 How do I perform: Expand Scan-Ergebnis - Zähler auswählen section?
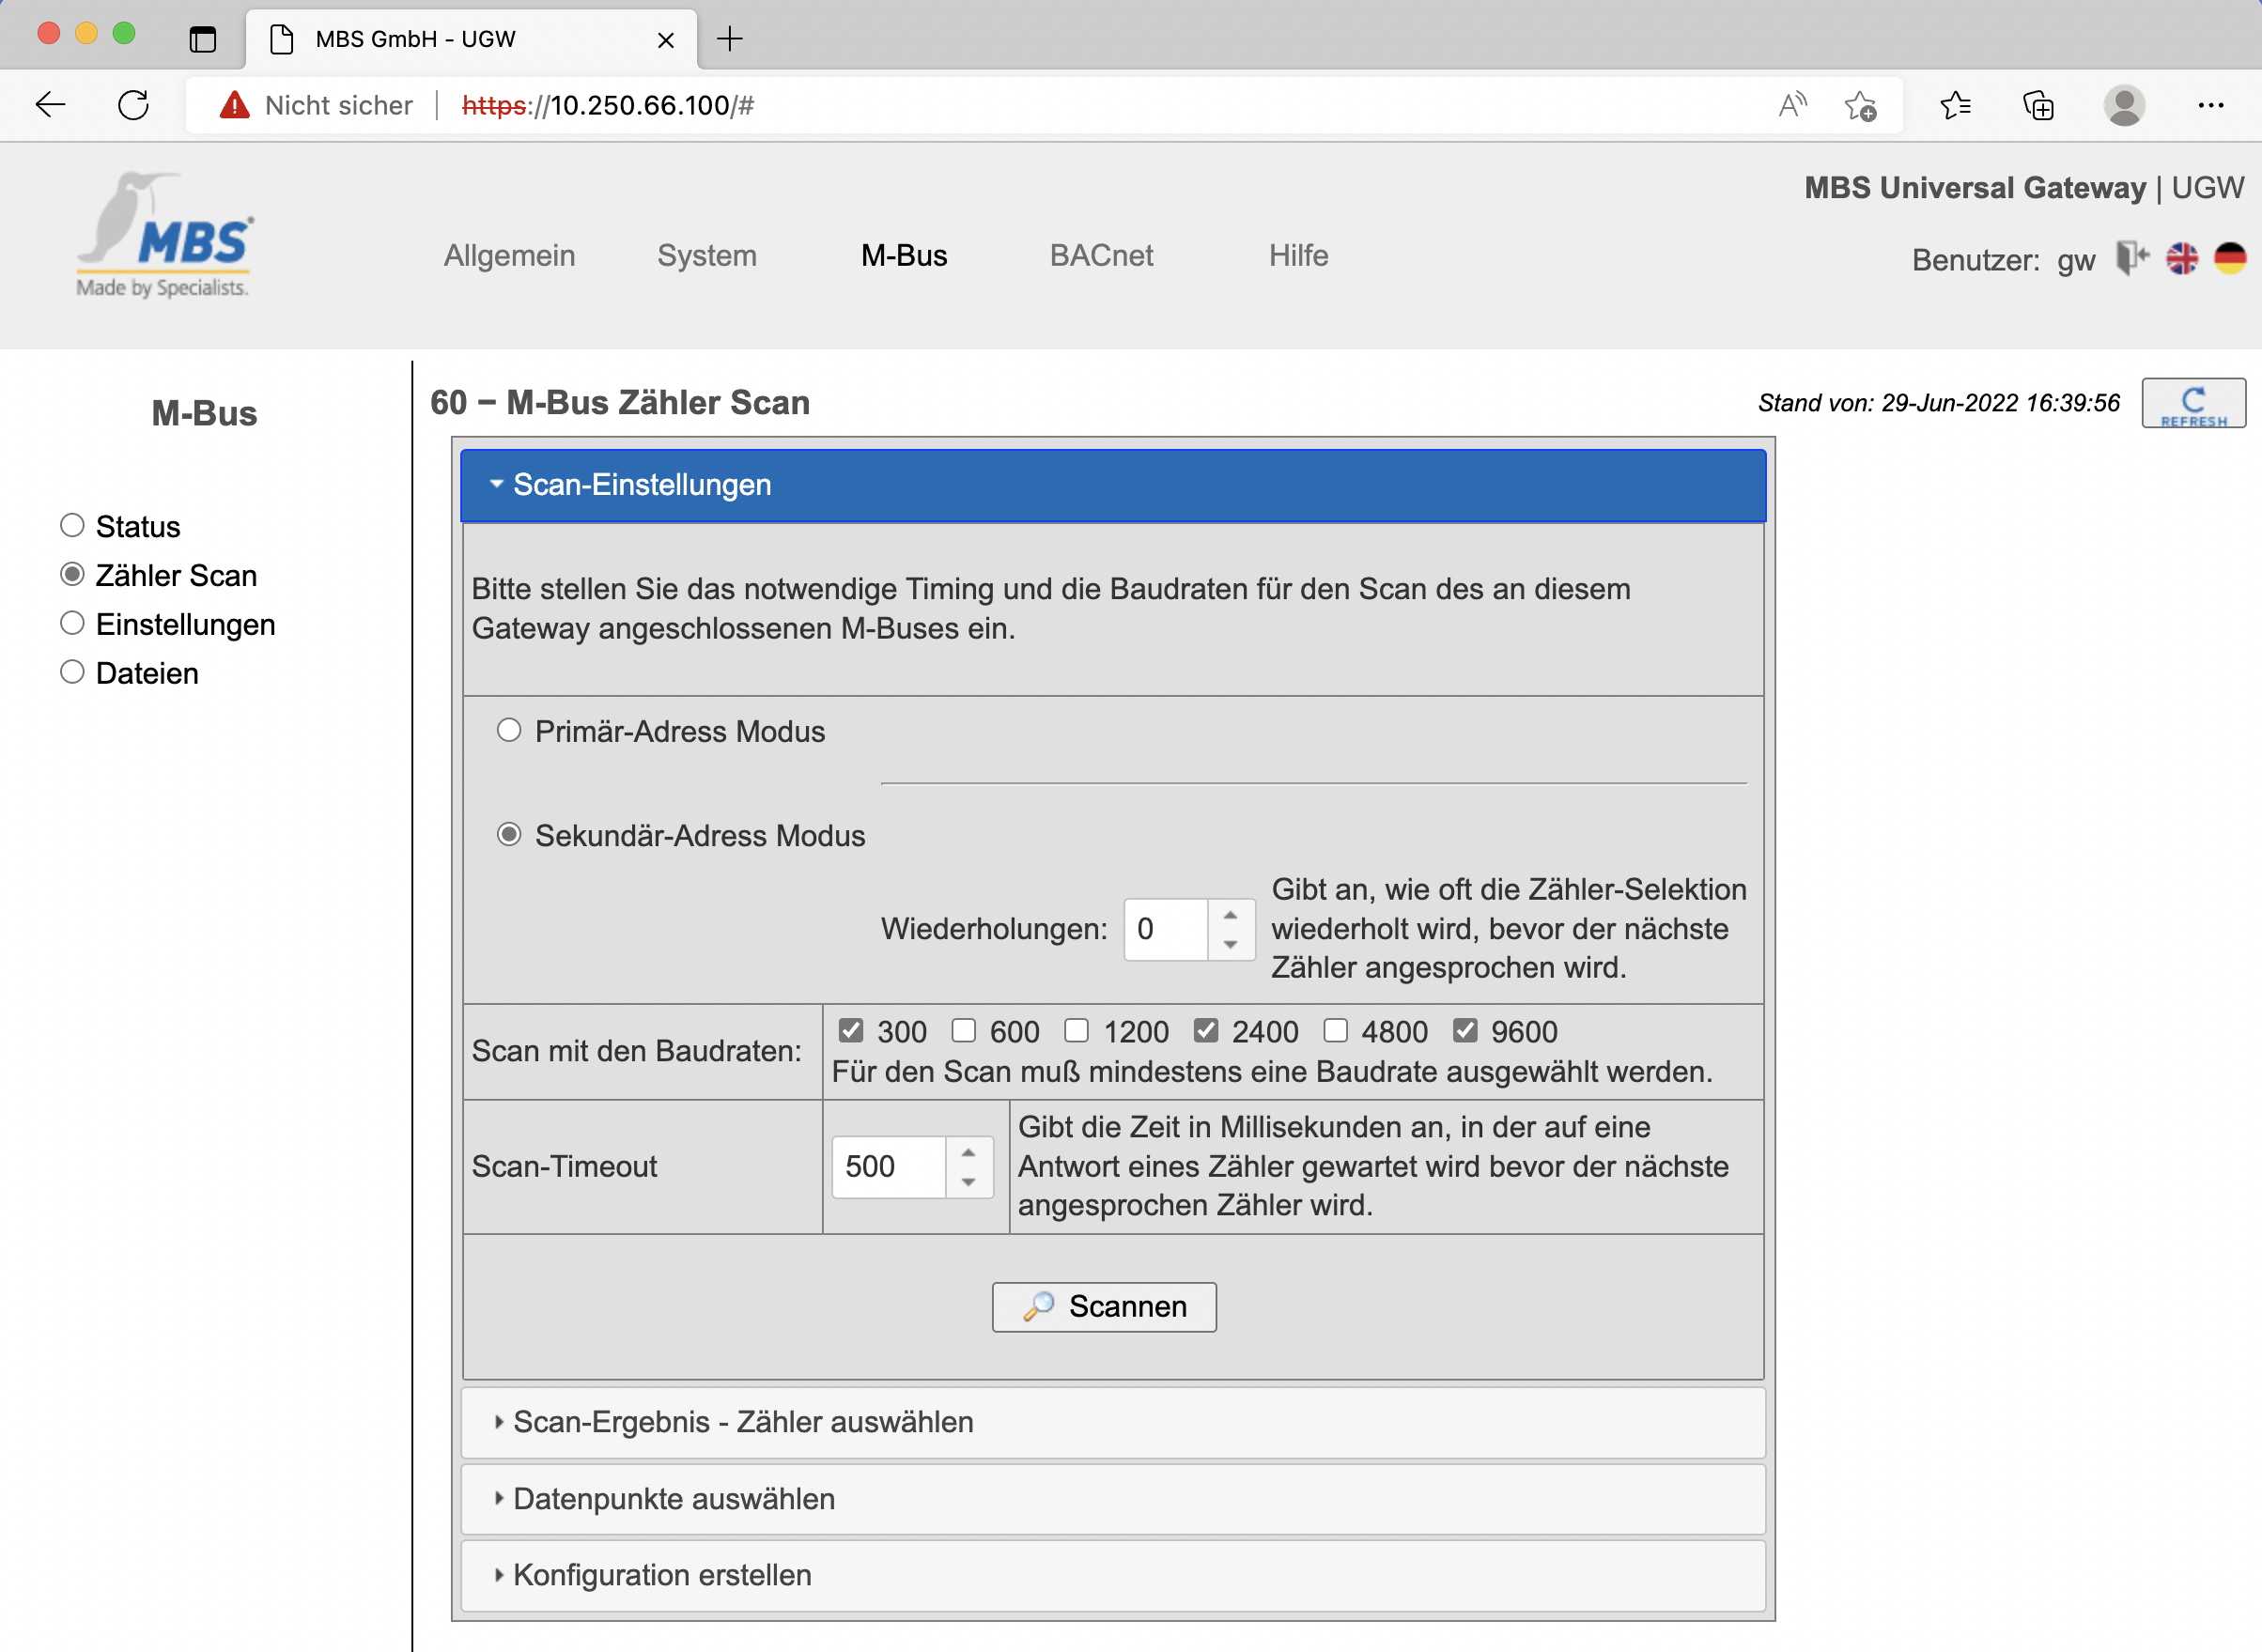(x=742, y=1422)
